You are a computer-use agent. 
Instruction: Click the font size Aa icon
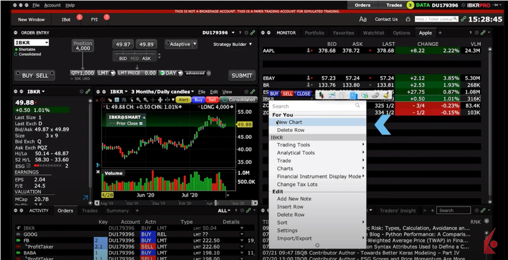[x=363, y=19]
